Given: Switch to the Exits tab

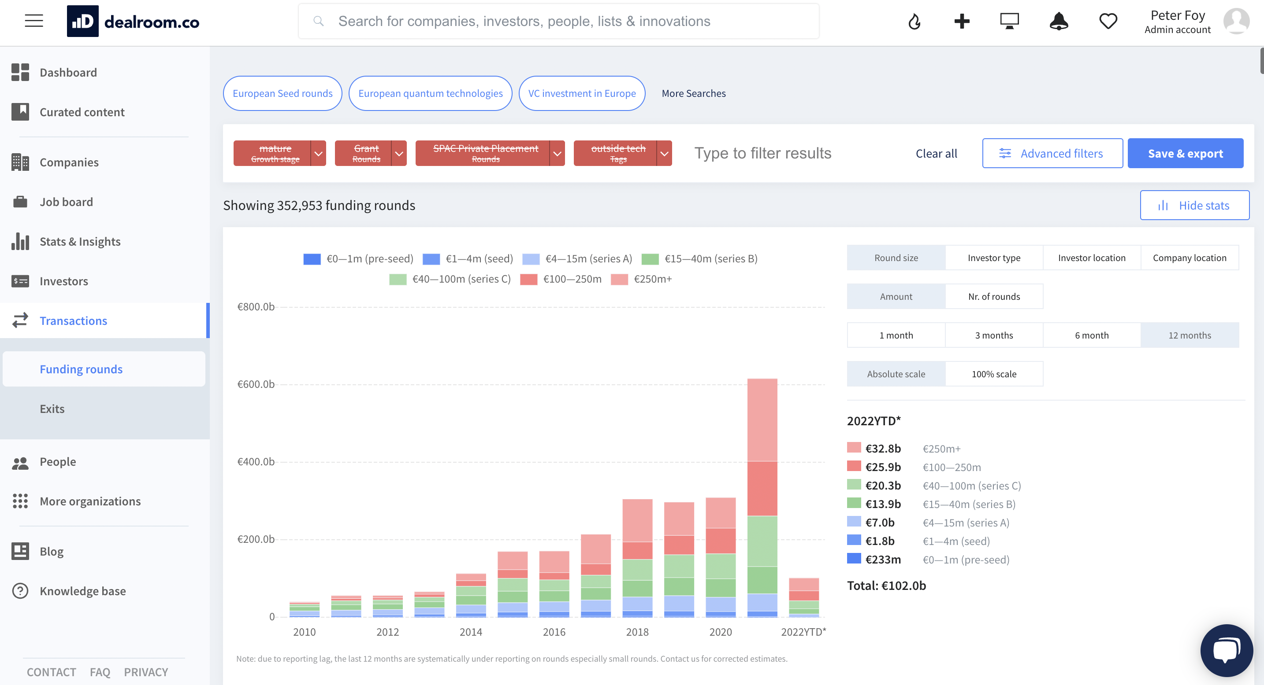Looking at the screenshot, I should pyautogui.click(x=52, y=408).
